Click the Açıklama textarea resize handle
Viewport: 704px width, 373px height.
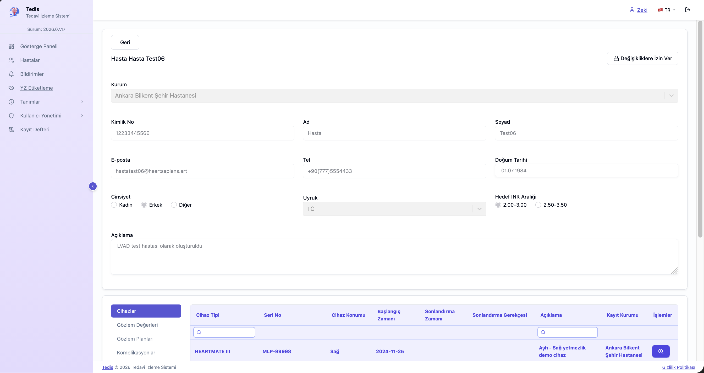[674, 271]
